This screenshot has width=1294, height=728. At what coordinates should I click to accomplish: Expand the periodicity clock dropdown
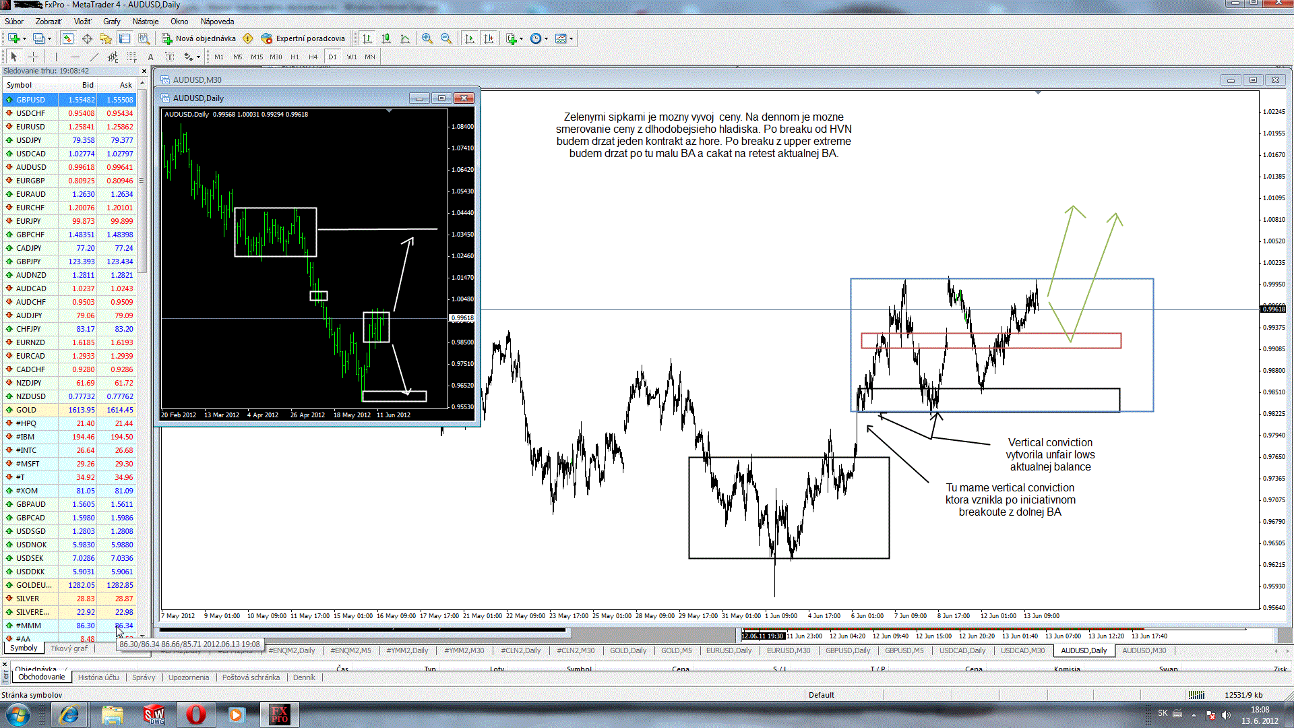coord(546,38)
